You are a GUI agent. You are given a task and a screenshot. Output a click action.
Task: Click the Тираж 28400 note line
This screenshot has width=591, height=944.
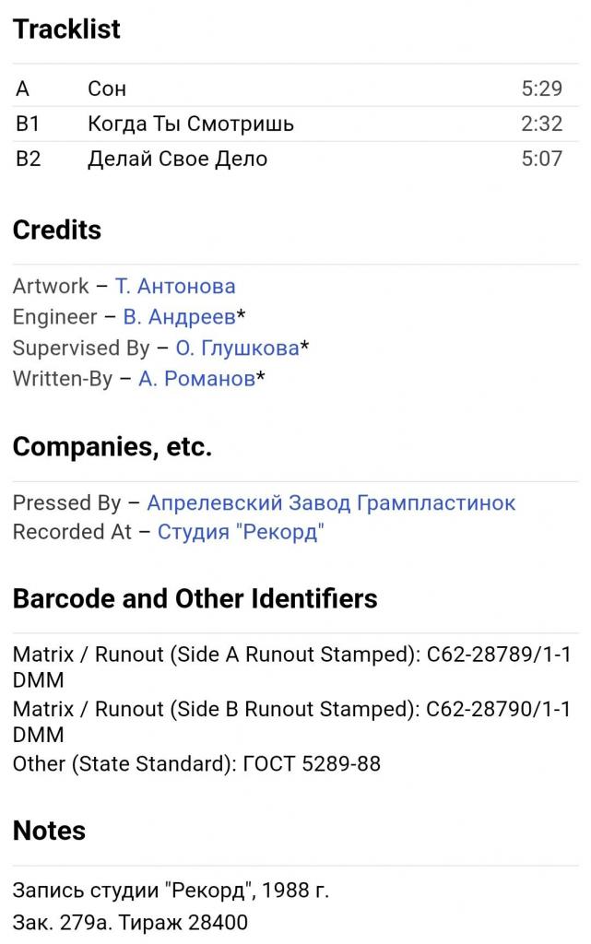(130, 922)
